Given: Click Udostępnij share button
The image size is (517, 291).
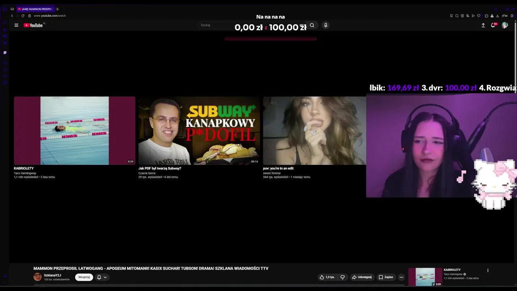Looking at the screenshot, I should pyautogui.click(x=361, y=277).
